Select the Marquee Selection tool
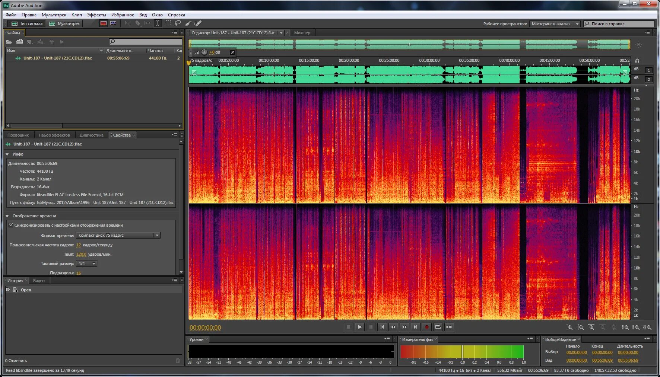The width and height of the screenshot is (660, 377). 168,23
